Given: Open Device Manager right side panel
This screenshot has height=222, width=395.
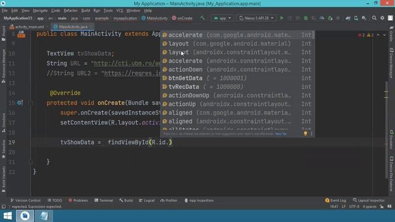Looking at the screenshot, I should point(391,63).
